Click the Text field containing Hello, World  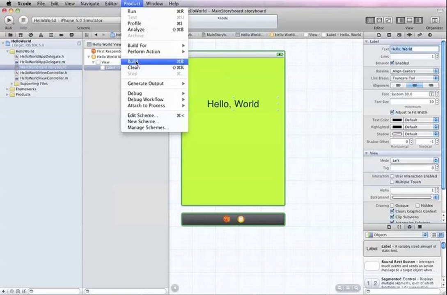(x=414, y=49)
